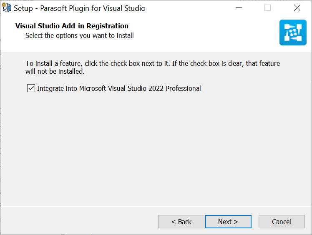Click the empty gray area below the checkbox
Viewport: 312px width, 235px height.
156,149
